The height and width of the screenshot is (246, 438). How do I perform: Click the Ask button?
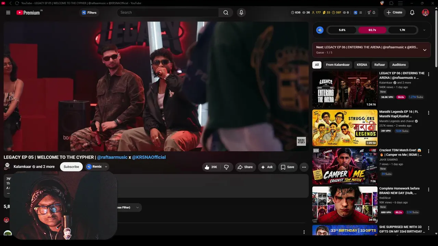[267, 167]
